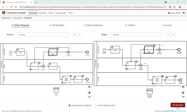
Task: Select Prepare Bank Transfer task in target
Action: click(x=157, y=80)
